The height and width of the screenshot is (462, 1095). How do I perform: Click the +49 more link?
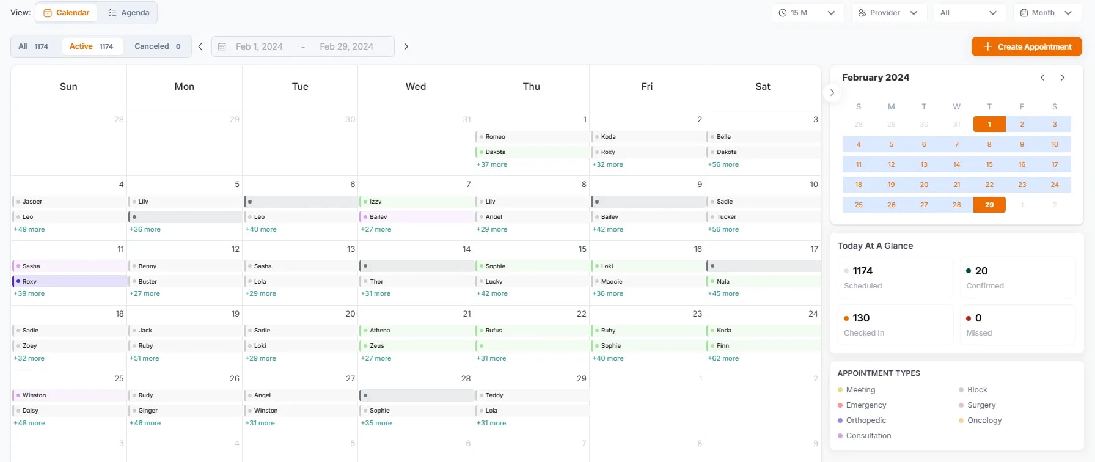point(29,229)
